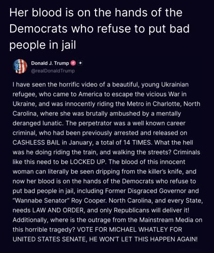
Task: Click the phrase "LAW AND ORDER"
Action: pyautogui.click(x=58, y=210)
